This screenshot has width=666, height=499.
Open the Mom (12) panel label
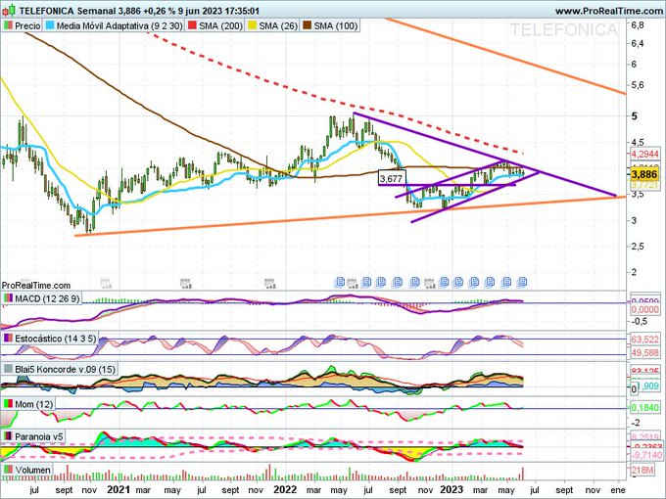pyautogui.click(x=34, y=404)
